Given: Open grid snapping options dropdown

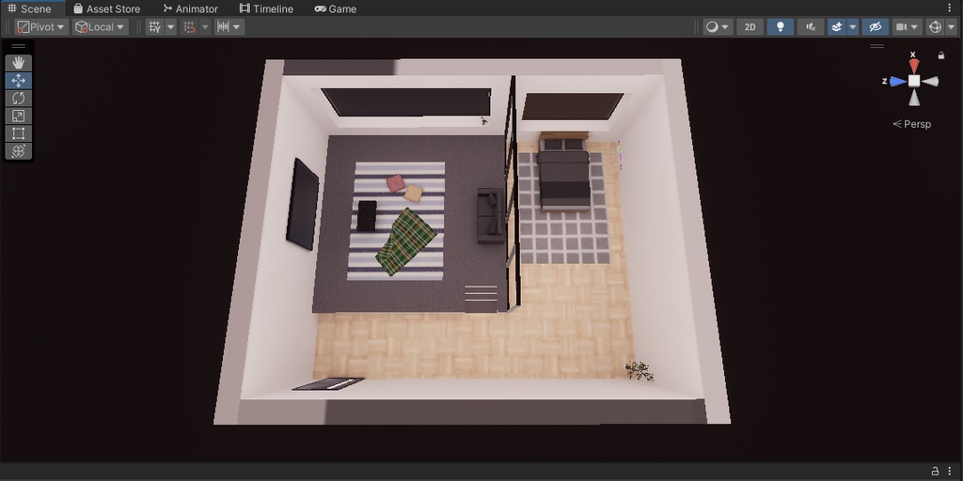Looking at the screenshot, I should coord(205,27).
